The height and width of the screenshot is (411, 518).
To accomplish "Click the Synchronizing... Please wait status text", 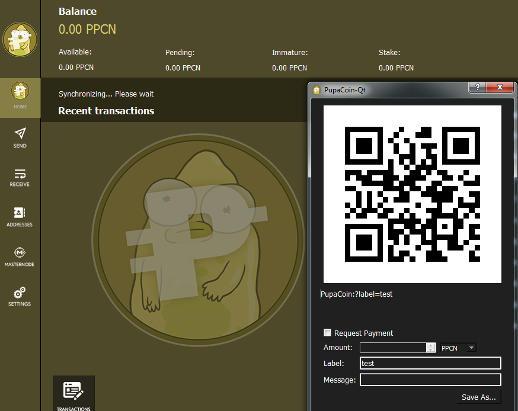I will click(106, 94).
